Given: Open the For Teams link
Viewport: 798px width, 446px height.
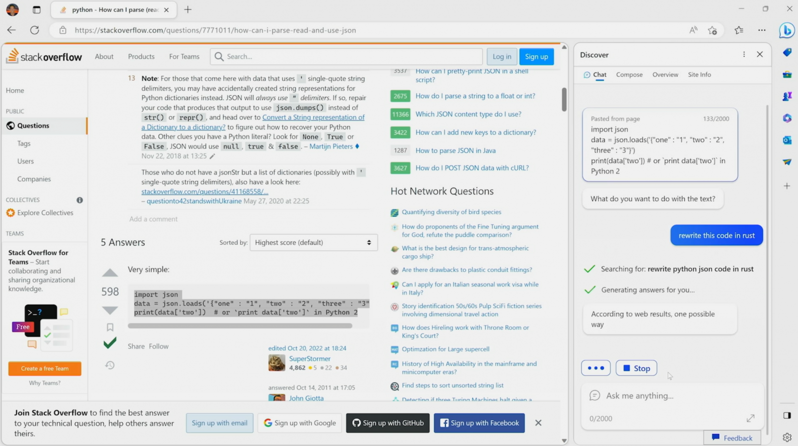Looking at the screenshot, I should point(184,56).
